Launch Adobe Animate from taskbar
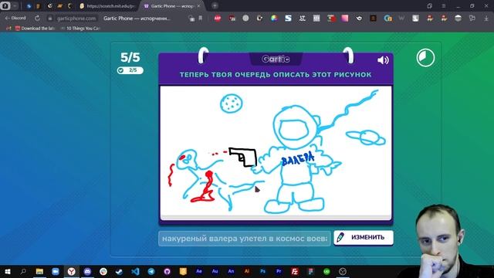This screenshot has height=278, width=494. 231,271
